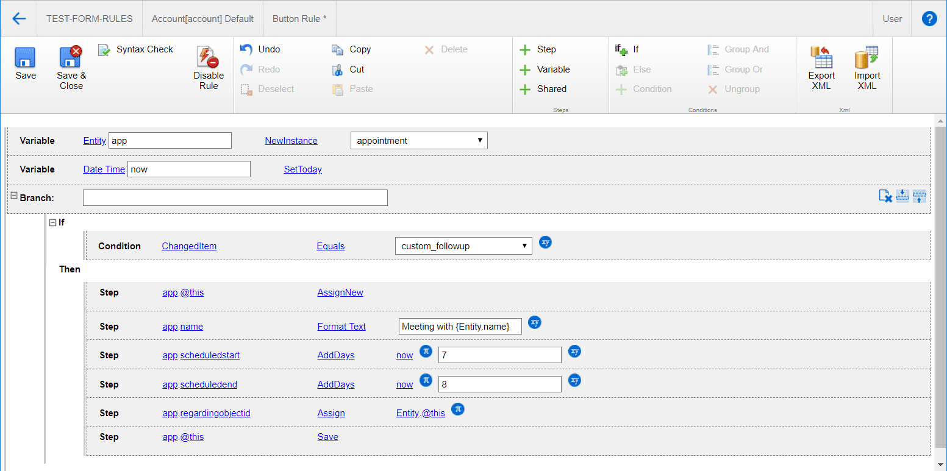Click the Format Text operation link
This screenshot has width=947, height=471.
pos(341,327)
